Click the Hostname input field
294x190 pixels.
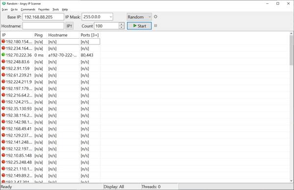tap(43, 26)
